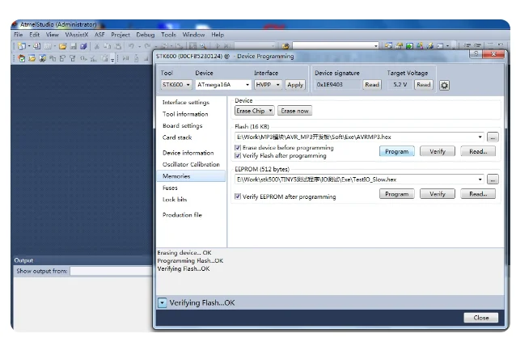Click the Paste clipboard icon
The width and height of the screenshot is (516, 342).
(118, 46)
